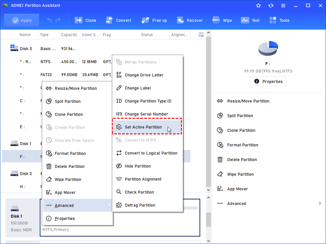Open the Convert toolbar menu
Viewport: 326px width, 244px height.
pos(119,20)
